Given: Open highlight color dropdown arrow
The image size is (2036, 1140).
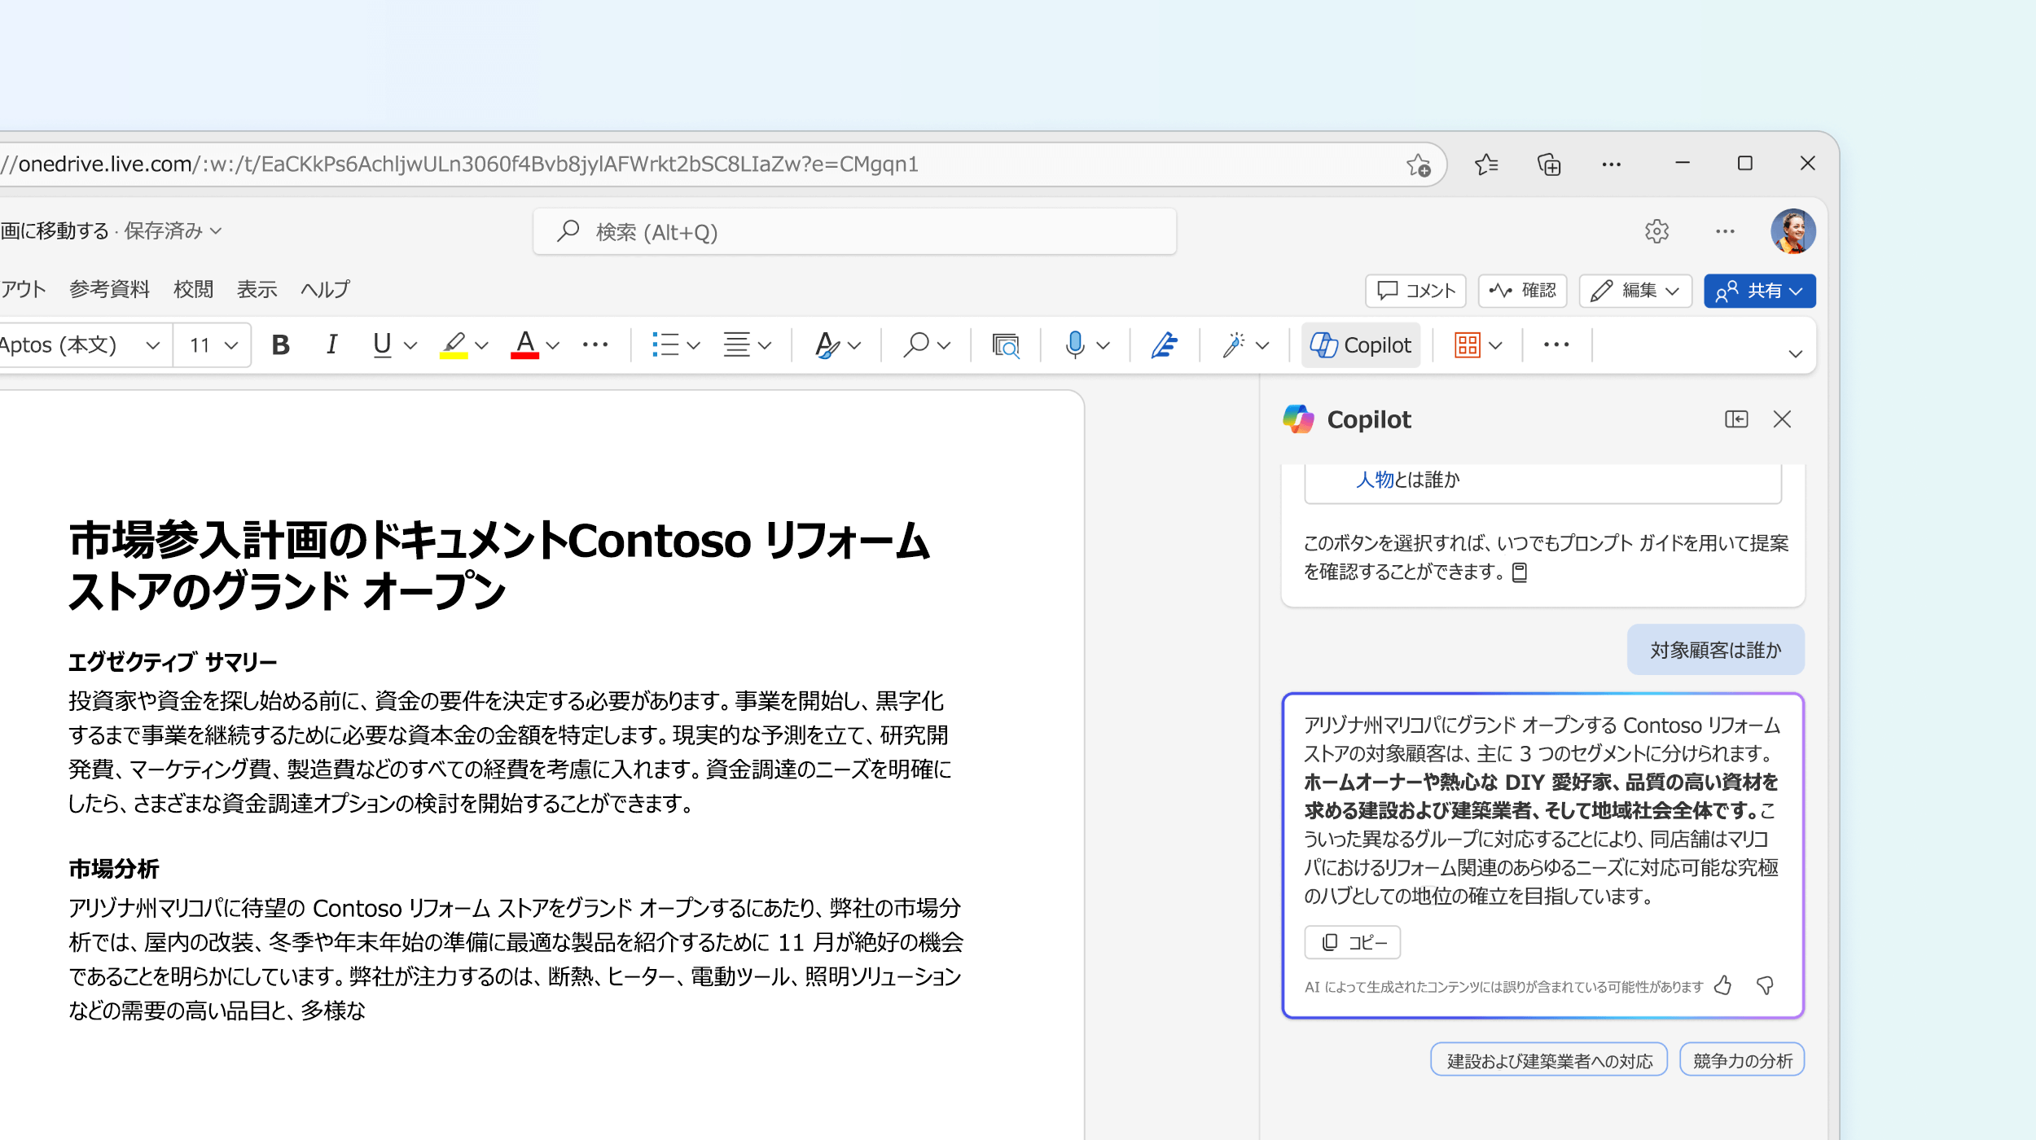Looking at the screenshot, I should point(482,346).
